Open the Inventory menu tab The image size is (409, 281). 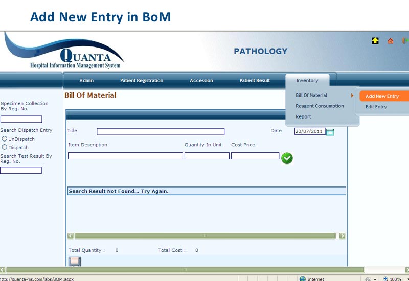point(307,81)
